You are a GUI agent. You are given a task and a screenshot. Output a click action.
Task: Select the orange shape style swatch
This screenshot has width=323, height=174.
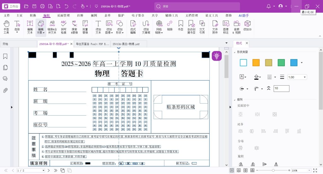tap(256, 63)
